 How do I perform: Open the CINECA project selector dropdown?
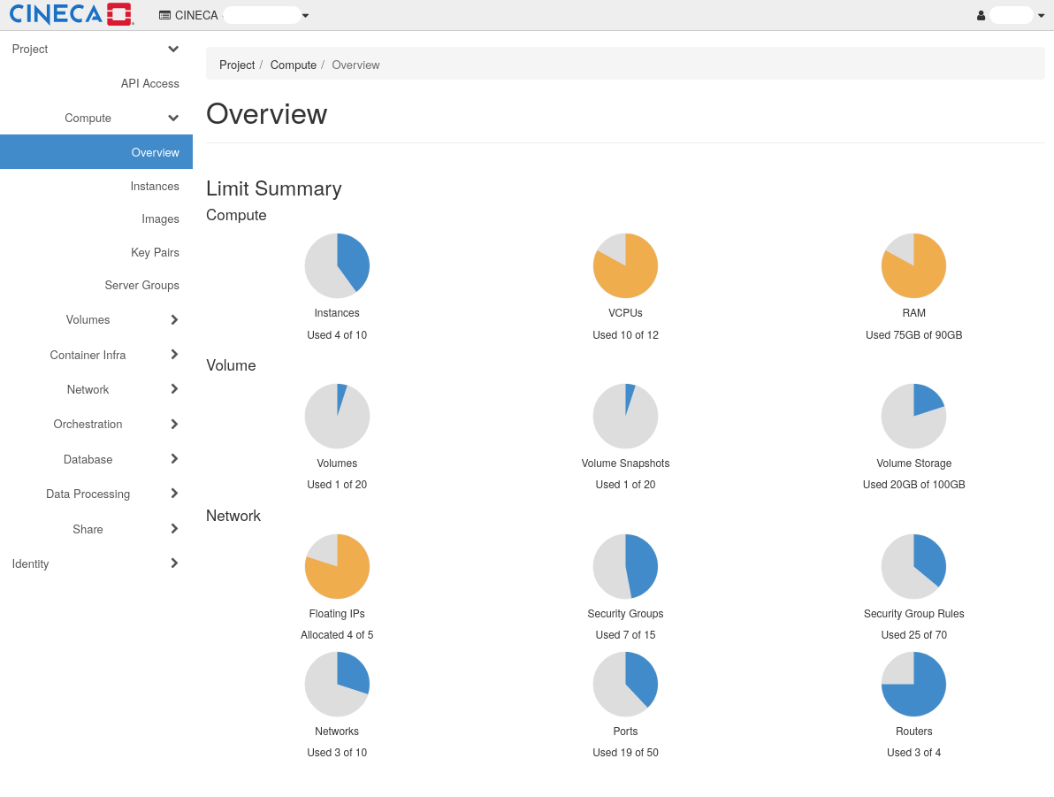pyautogui.click(x=234, y=15)
